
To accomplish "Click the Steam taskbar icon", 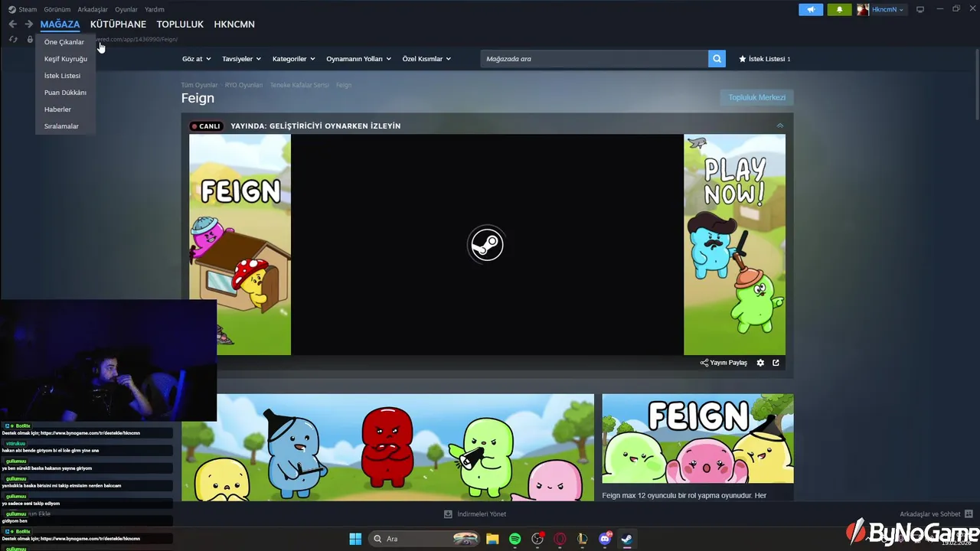I will [x=627, y=539].
